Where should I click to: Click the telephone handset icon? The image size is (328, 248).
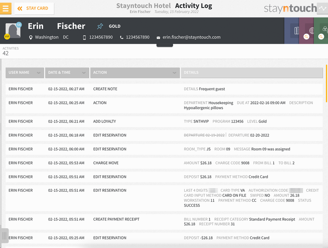coord(122,37)
